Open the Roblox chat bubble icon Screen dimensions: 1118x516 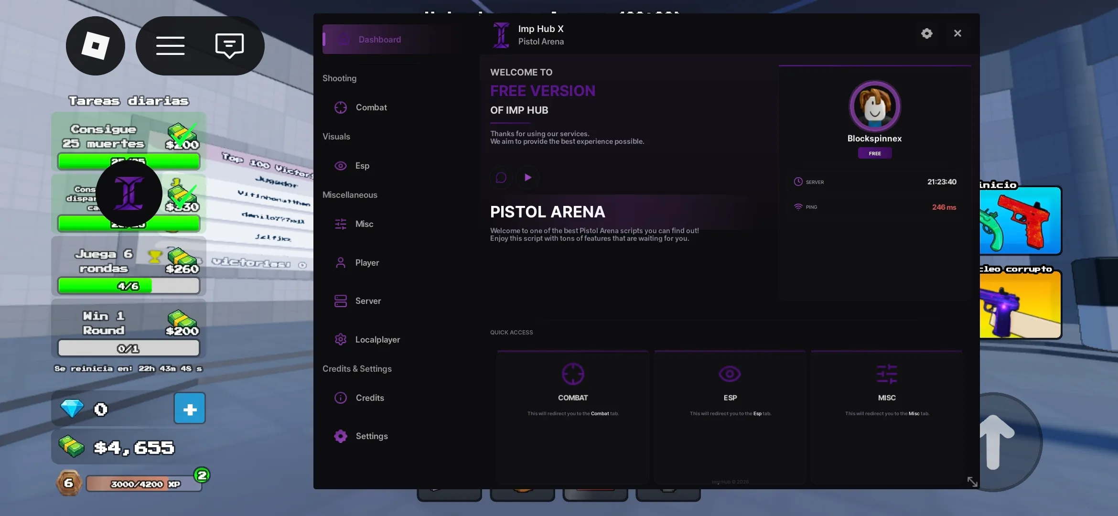[x=230, y=46]
